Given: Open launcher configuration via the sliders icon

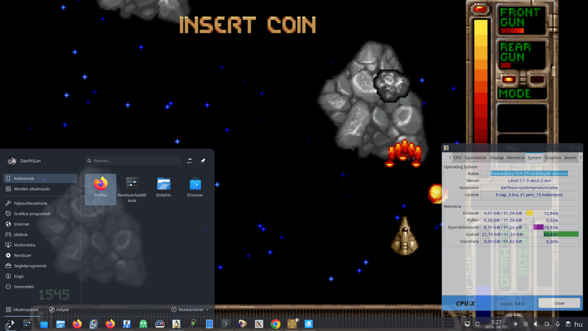Looking at the screenshot, I should point(190,161).
